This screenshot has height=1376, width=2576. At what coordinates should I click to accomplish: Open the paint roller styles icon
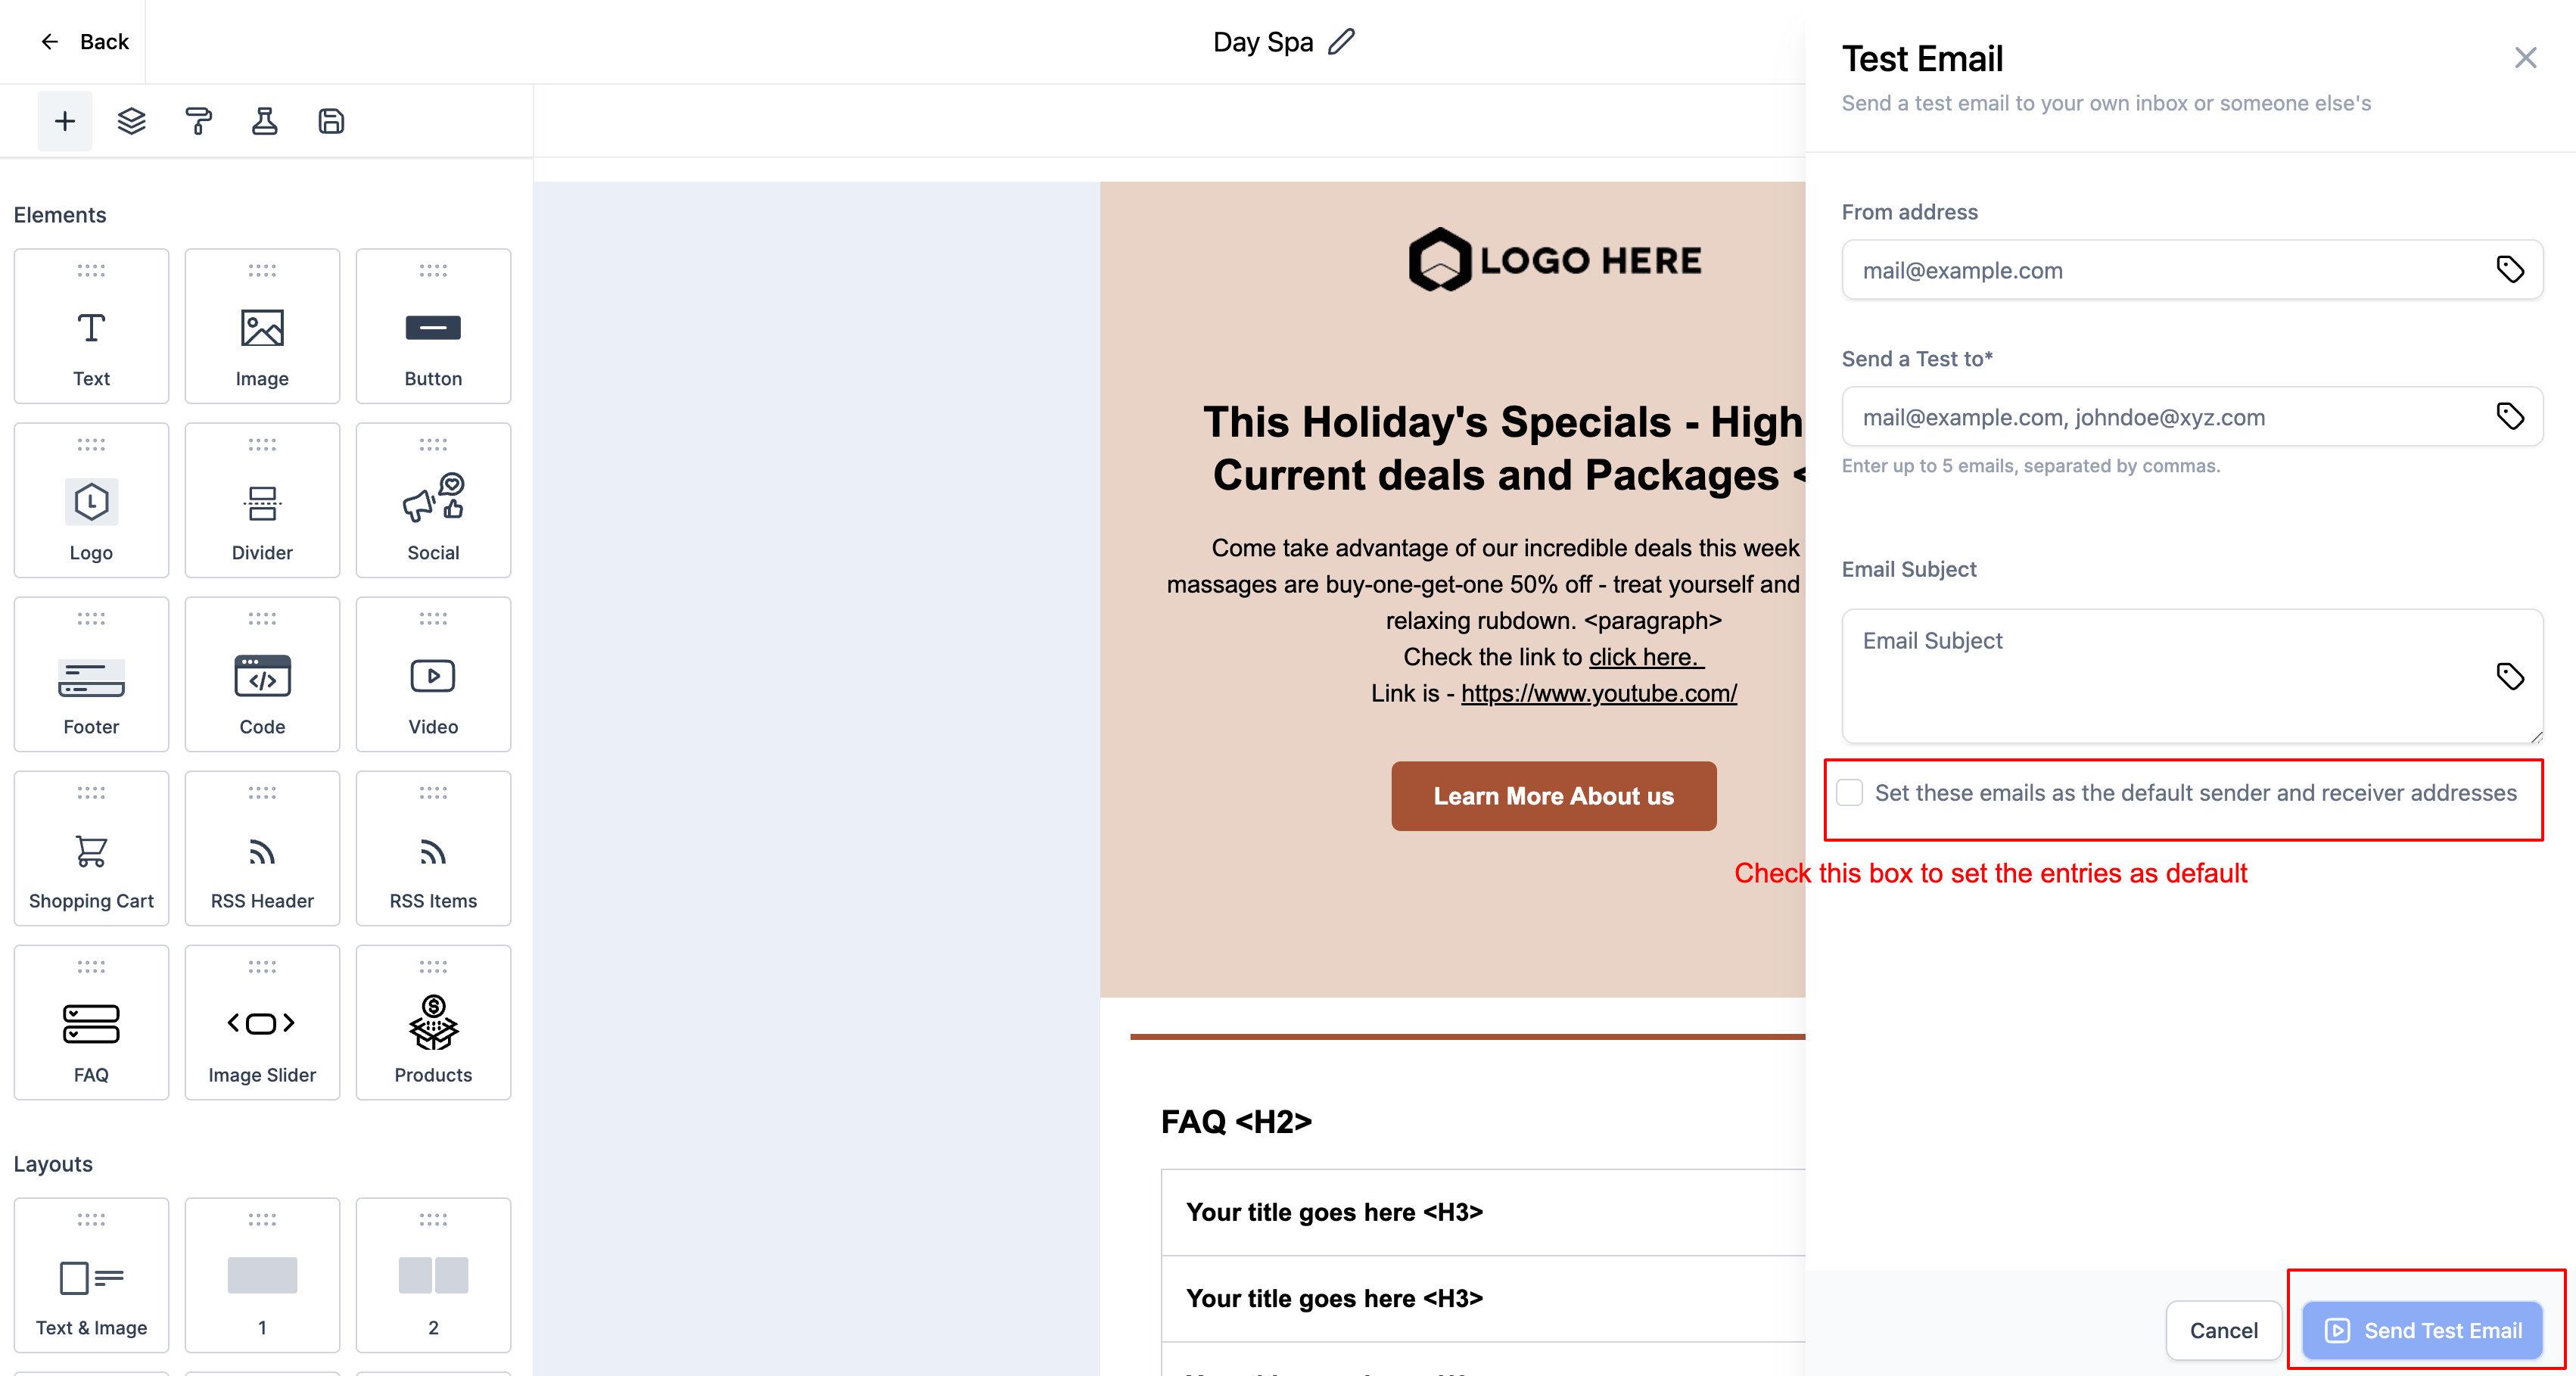(x=198, y=121)
